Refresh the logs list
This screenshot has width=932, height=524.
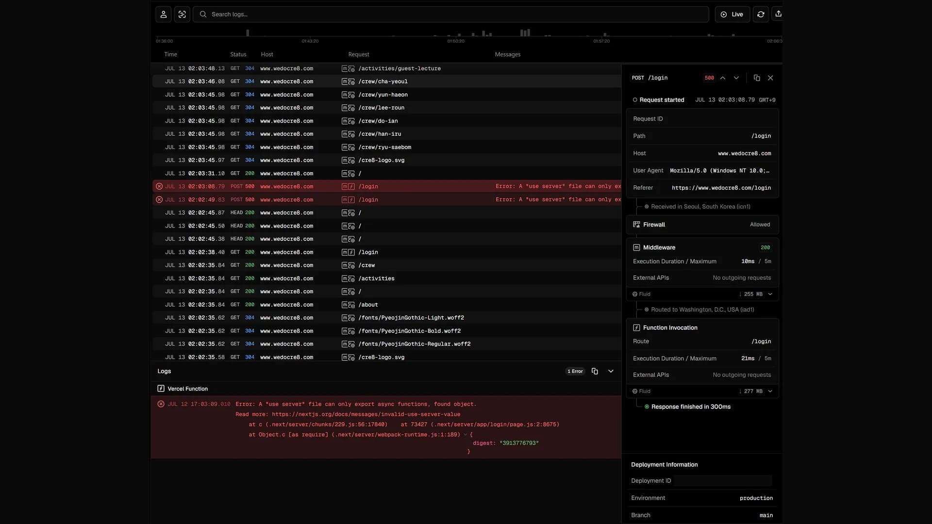761,14
